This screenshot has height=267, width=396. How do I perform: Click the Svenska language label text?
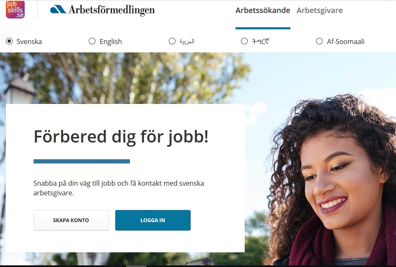29,41
